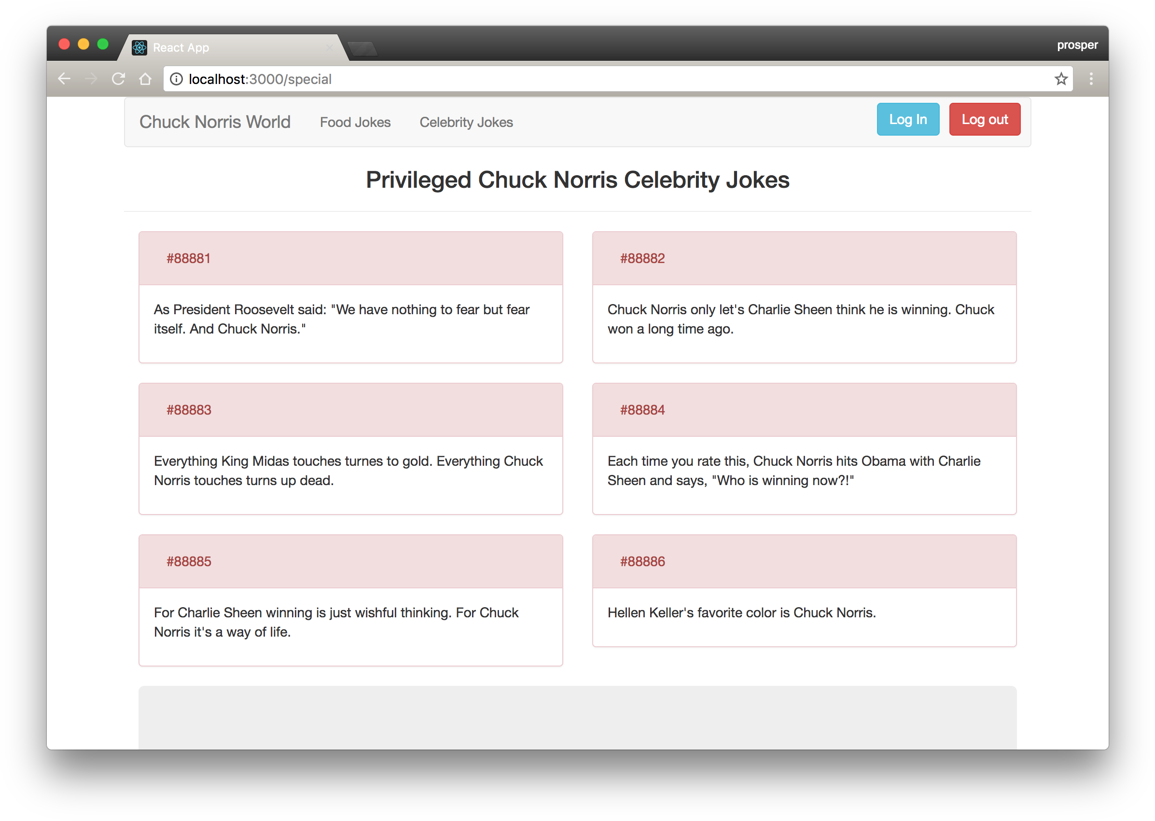Click the Log In button
The height and width of the screenshot is (821, 1155).
pyautogui.click(x=907, y=119)
